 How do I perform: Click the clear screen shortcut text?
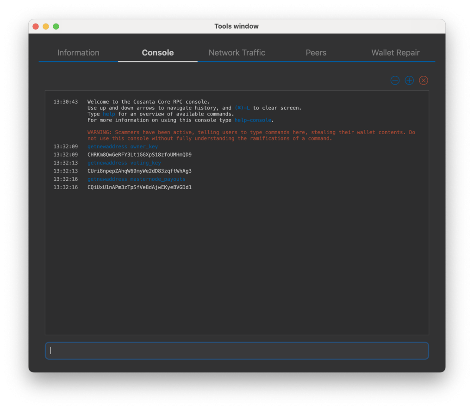pyautogui.click(x=242, y=108)
